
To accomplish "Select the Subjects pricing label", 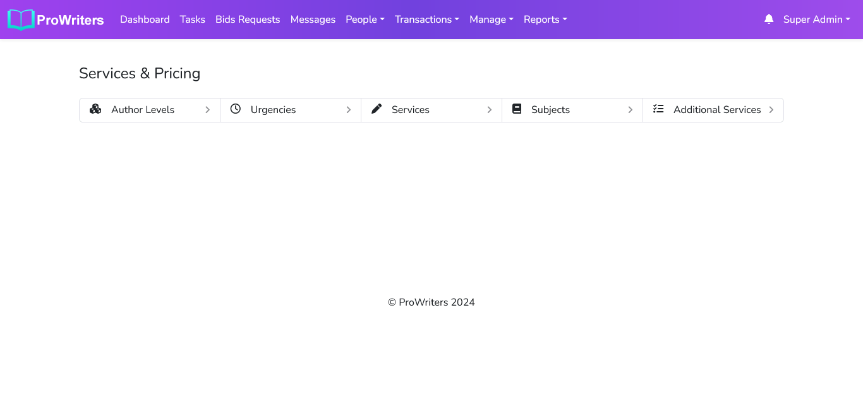I will pos(550,110).
